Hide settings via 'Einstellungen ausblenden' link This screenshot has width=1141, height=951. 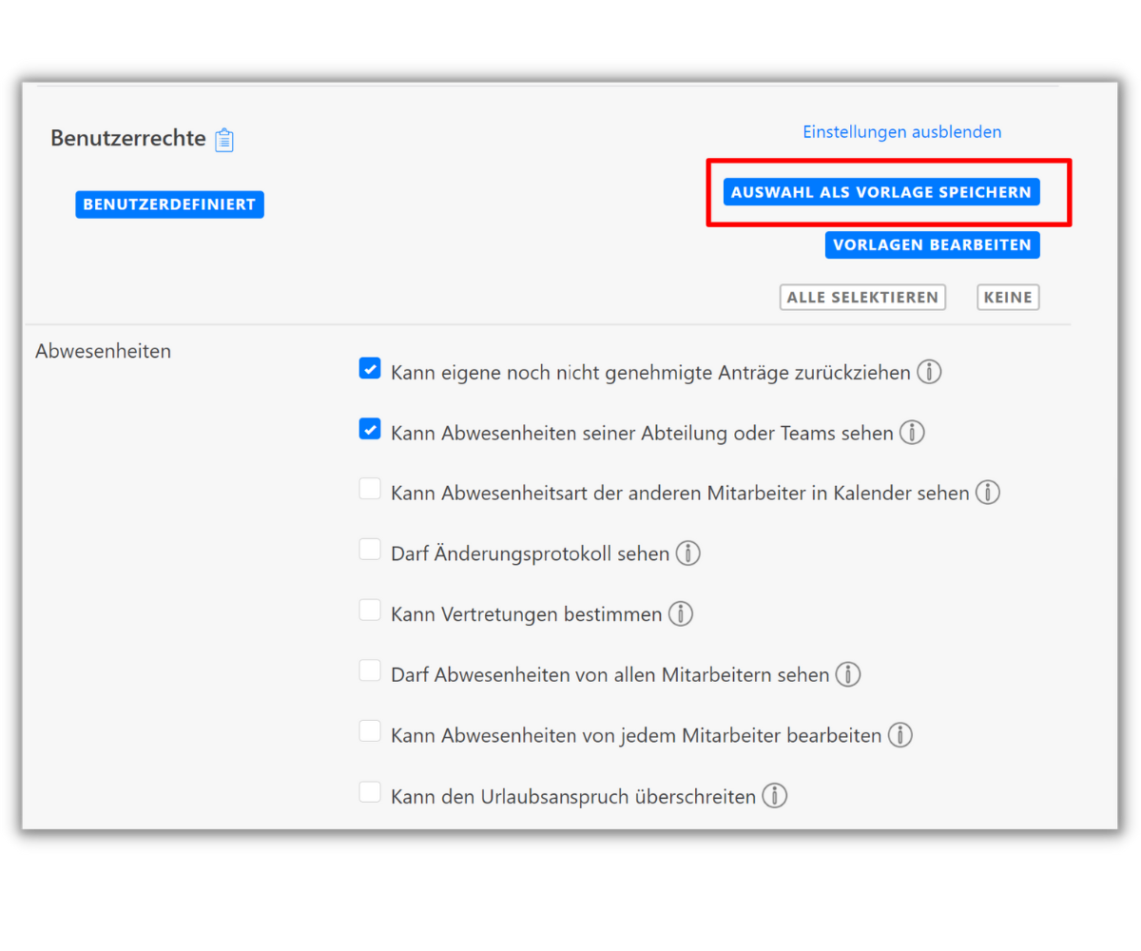901,131
